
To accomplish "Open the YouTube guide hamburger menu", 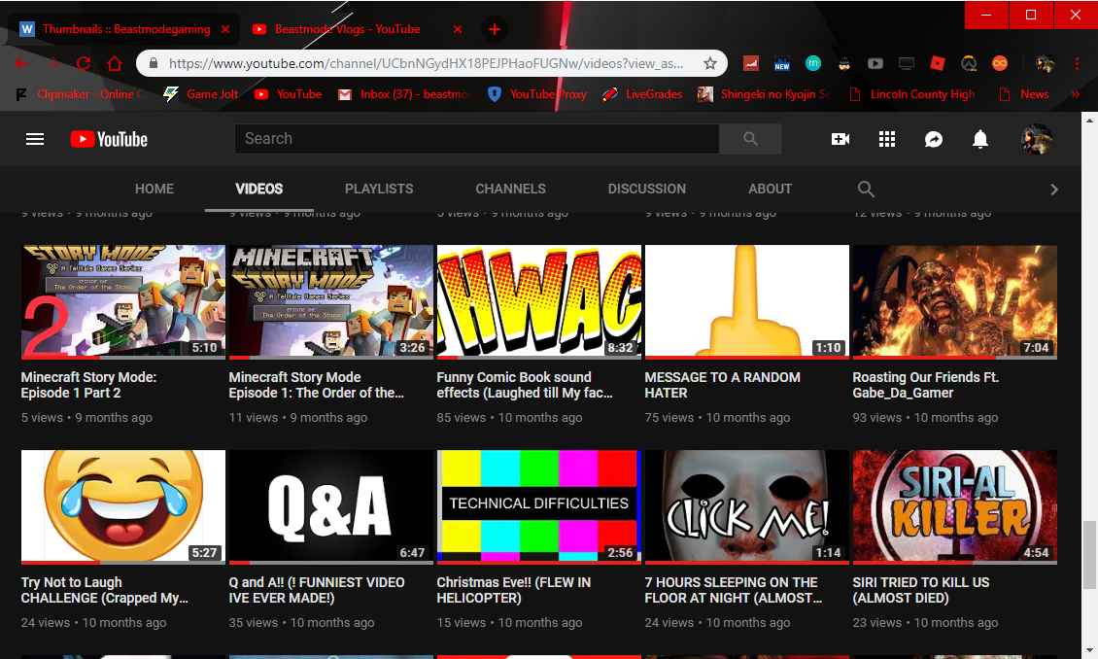I will point(35,139).
